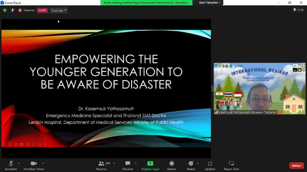Click the Rekaman recording indicator
The width and height of the screenshot is (307, 172).
(x=27, y=10)
